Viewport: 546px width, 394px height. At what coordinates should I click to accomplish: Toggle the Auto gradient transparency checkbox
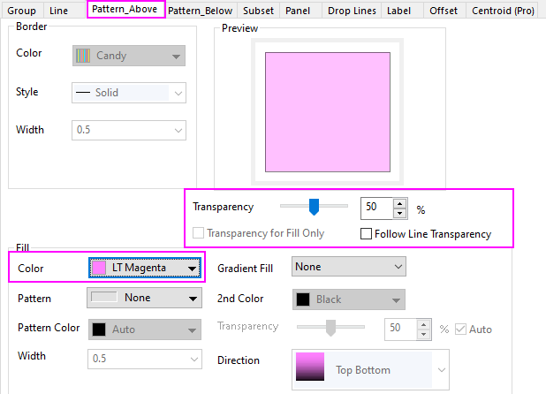(460, 329)
